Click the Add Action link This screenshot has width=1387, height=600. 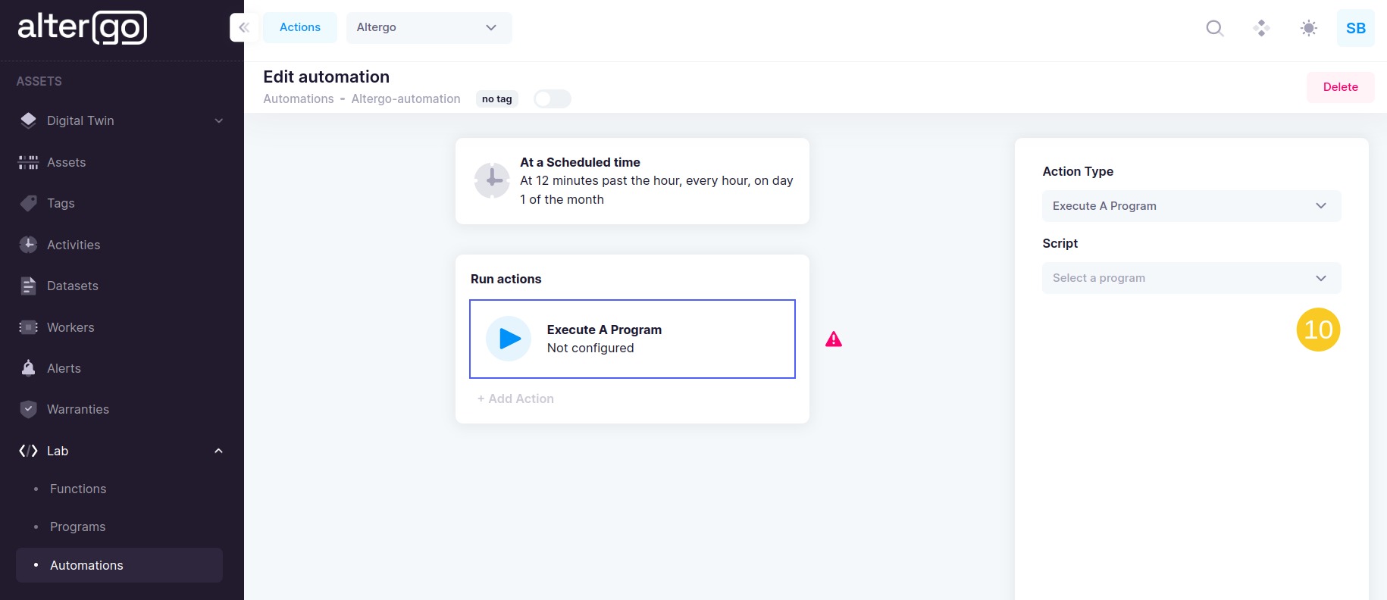[515, 398]
